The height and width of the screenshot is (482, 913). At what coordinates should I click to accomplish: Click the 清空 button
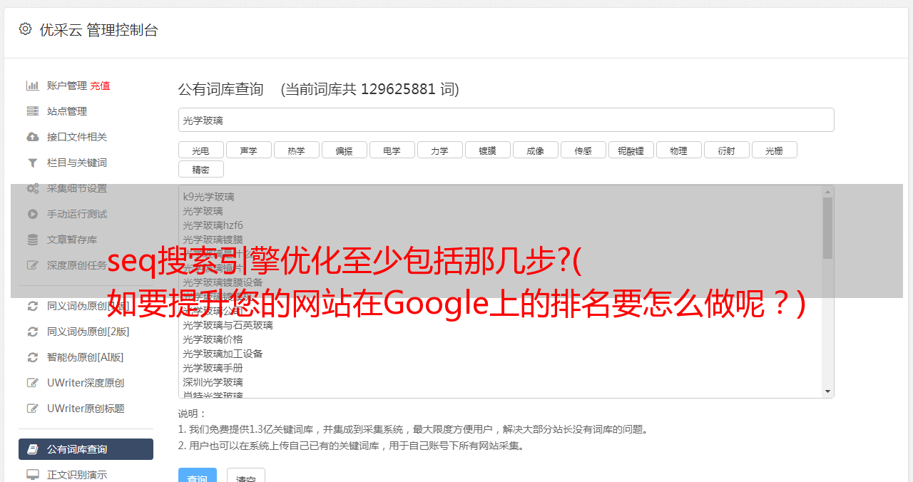pos(246,476)
